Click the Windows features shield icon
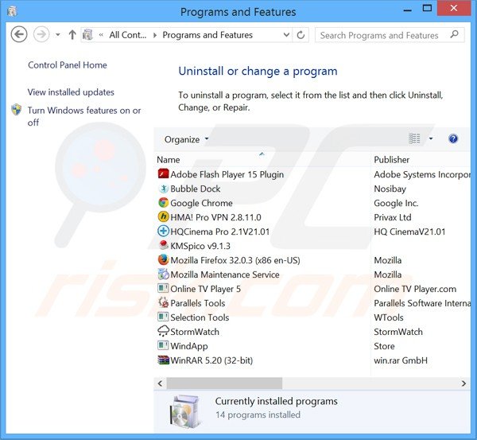This screenshot has height=440, width=477. 17,110
